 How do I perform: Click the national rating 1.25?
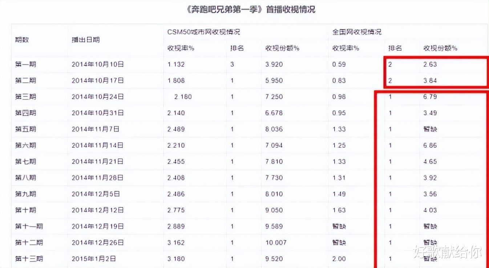[x=339, y=146]
